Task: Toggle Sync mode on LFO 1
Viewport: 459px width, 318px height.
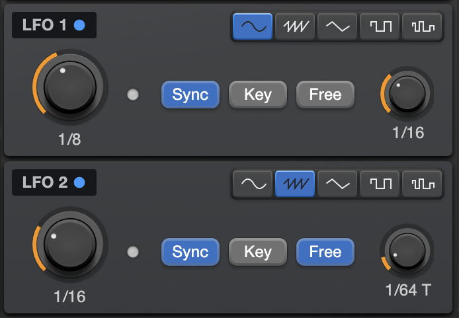Action: pos(190,95)
